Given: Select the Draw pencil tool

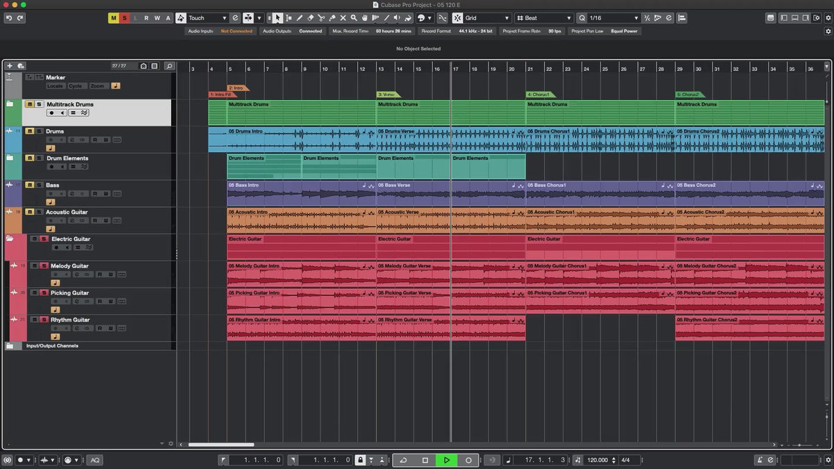Looking at the screenshot, I should (300, 18).
